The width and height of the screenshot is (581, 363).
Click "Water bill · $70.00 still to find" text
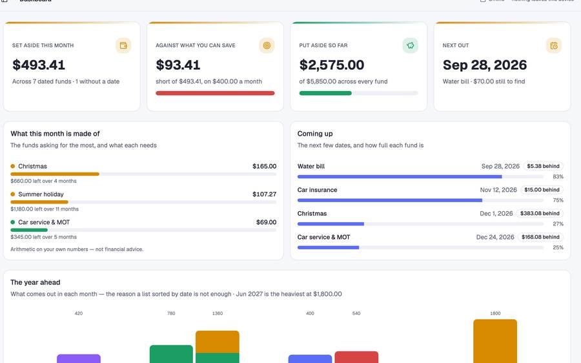484,81
